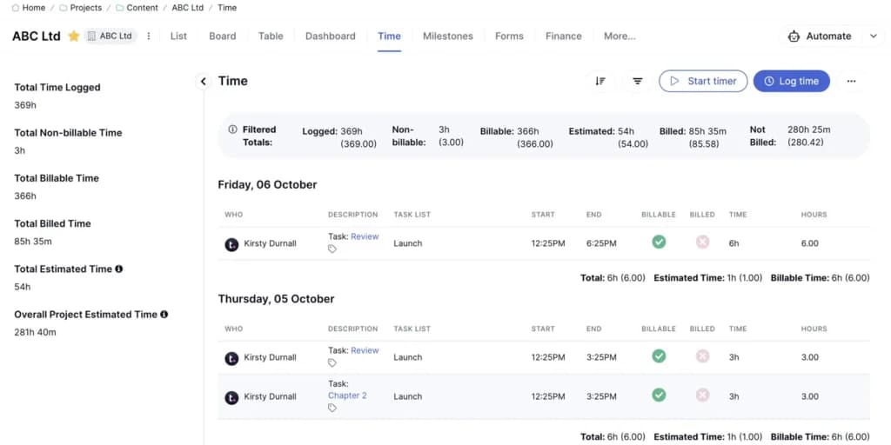This screenshot has width=891, height=445.
Task: Switch to the Dashboard tab
Action: [x=330, y=37]
